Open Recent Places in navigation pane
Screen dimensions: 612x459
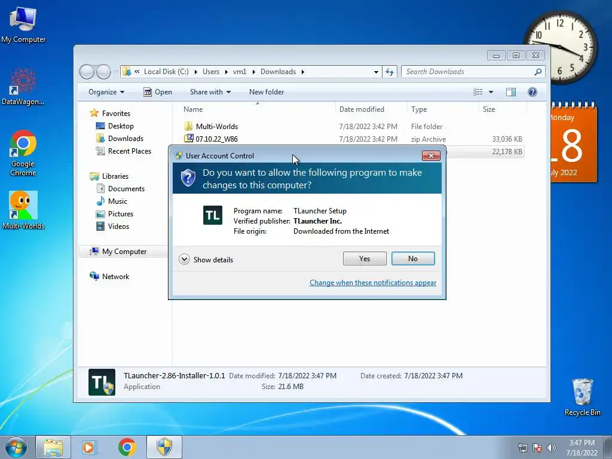pyautogui.click(x=129, y=151)
